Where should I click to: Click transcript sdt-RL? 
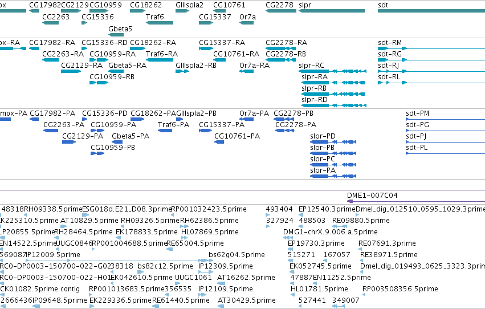click(389, 76)
